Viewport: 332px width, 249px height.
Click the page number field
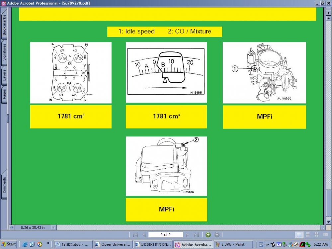166,235
